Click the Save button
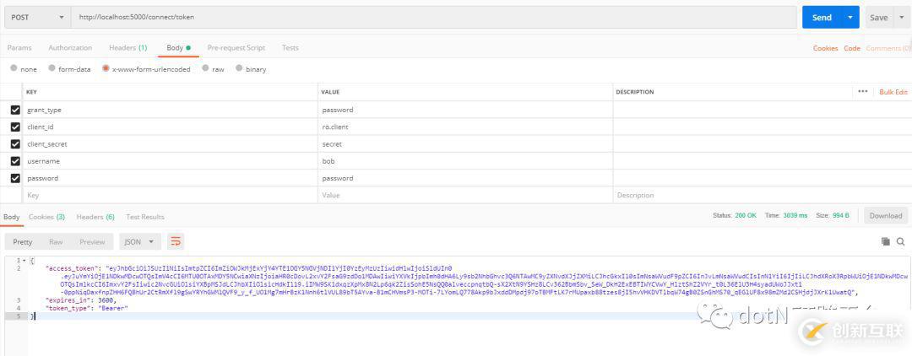912x356 pixels. coord(878,18)
